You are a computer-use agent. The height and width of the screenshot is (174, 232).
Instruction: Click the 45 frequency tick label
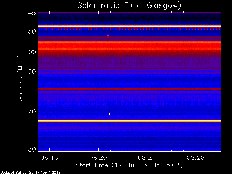pos(32,13)
